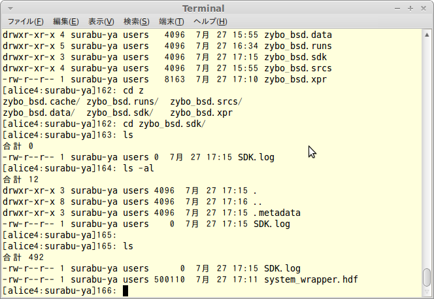Open the window menu arrow in title bar
This screenshot has width=434, height=299.
click(10, 9)
